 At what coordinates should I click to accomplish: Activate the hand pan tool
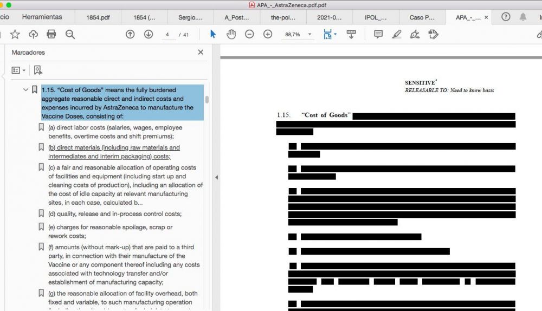pyautogui.click(x=231, y=34)
